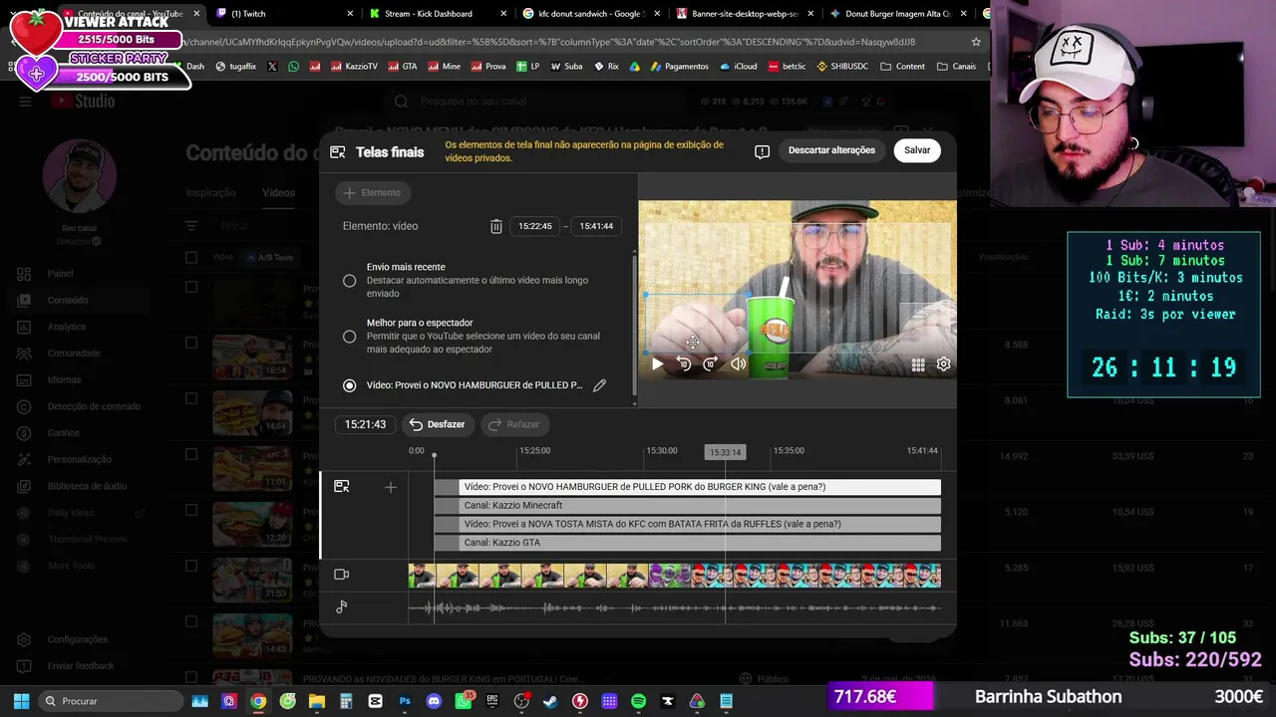Screen dimensions: 1276x717
Task: Open the SHIBUSDC bookmark
Action: (842, 67)
